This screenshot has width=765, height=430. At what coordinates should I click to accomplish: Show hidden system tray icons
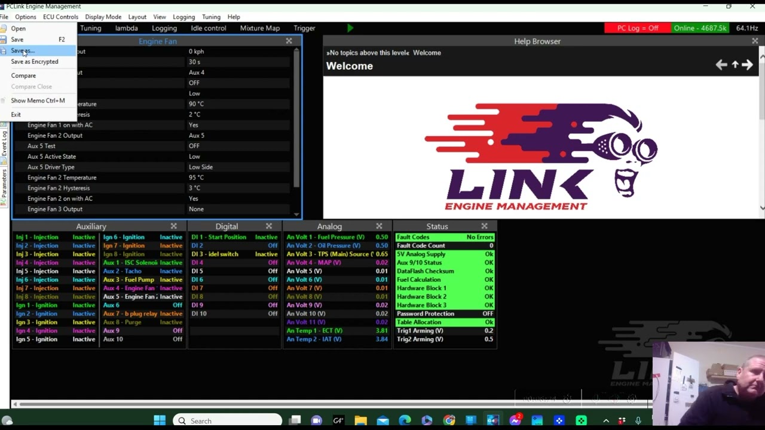coord(606,421)
